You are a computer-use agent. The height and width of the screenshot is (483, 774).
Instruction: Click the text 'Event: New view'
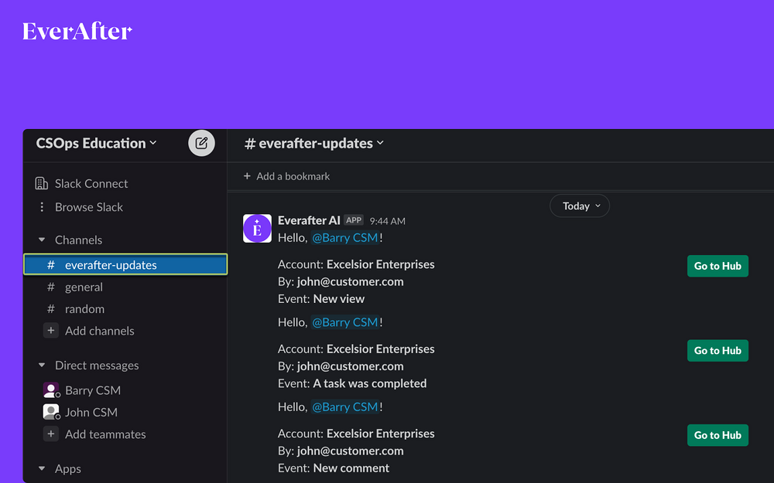tap(321, 298)
